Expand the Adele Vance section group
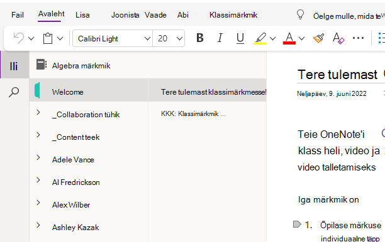Screen dimensions: 385x242 point(38,157)
